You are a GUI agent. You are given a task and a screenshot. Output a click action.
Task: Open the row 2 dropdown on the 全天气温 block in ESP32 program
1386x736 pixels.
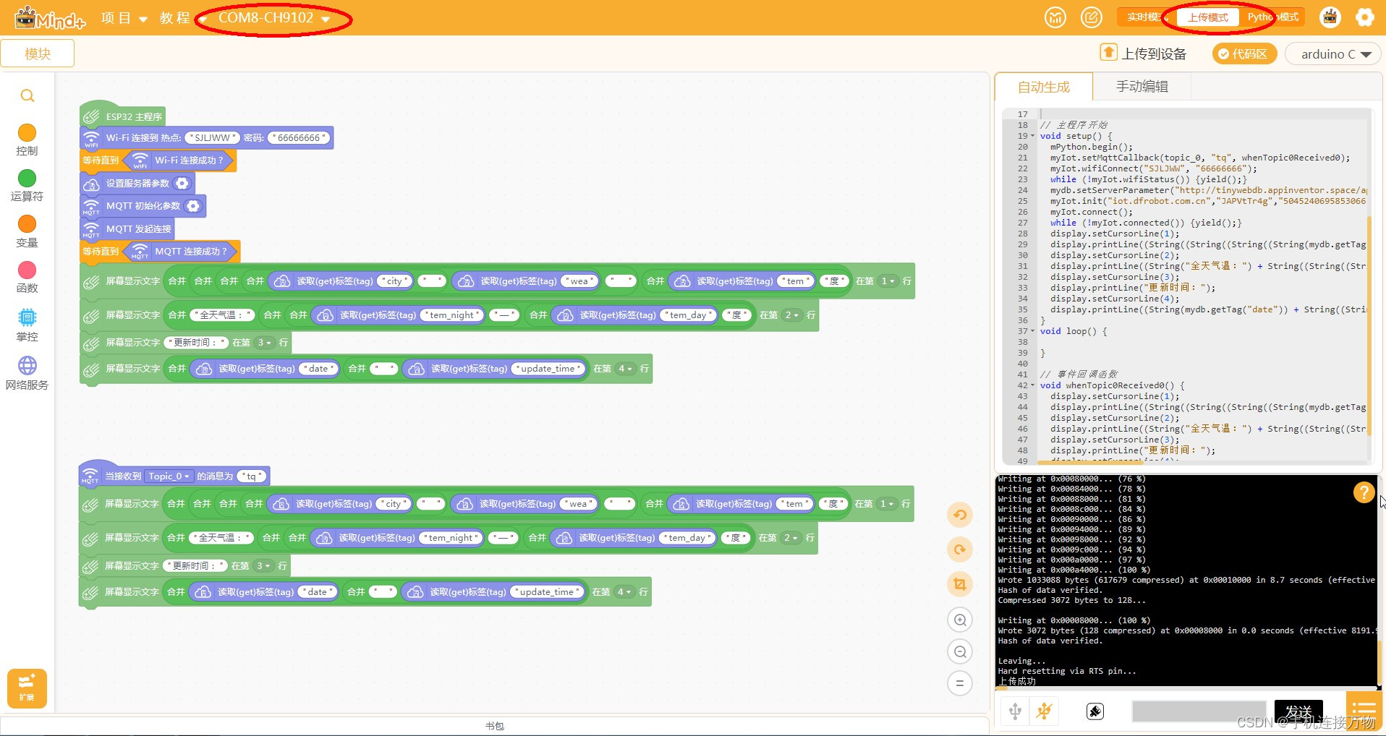tap(792, 315)
